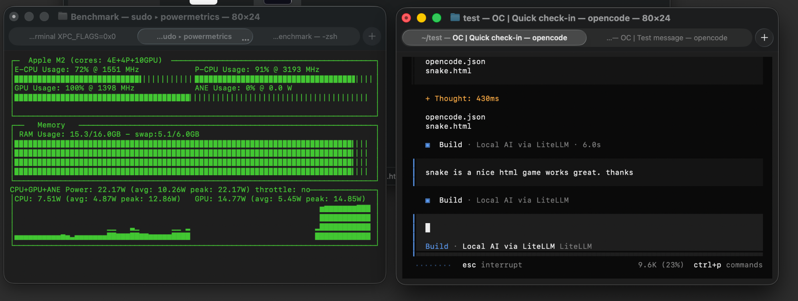Screen dimensions: 798x301
Task: Maximize the test window with green button
Action: pos(437,18)
